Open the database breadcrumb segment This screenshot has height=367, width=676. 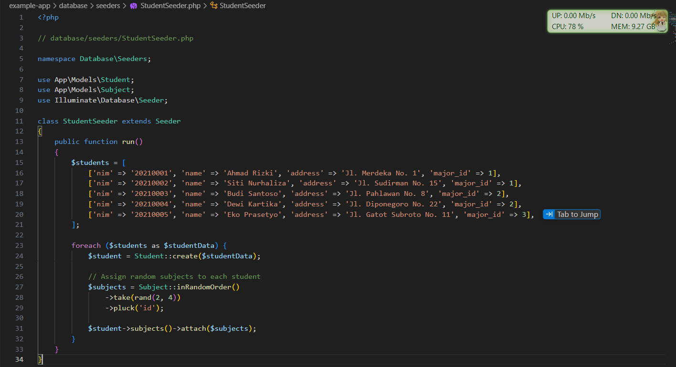click(x=74, y=6)
